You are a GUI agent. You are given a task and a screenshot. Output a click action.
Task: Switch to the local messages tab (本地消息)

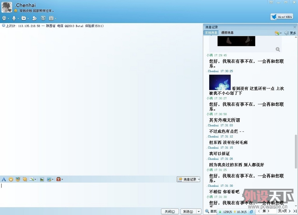[x=211, y=33]
